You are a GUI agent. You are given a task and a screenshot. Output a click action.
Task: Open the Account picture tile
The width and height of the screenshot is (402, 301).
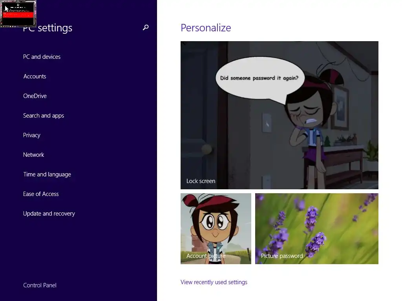(x=216, y=228)
